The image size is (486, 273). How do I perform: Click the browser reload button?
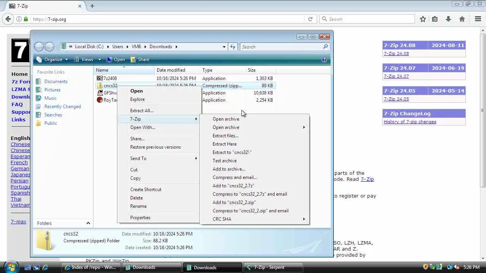tap(310, 19)
